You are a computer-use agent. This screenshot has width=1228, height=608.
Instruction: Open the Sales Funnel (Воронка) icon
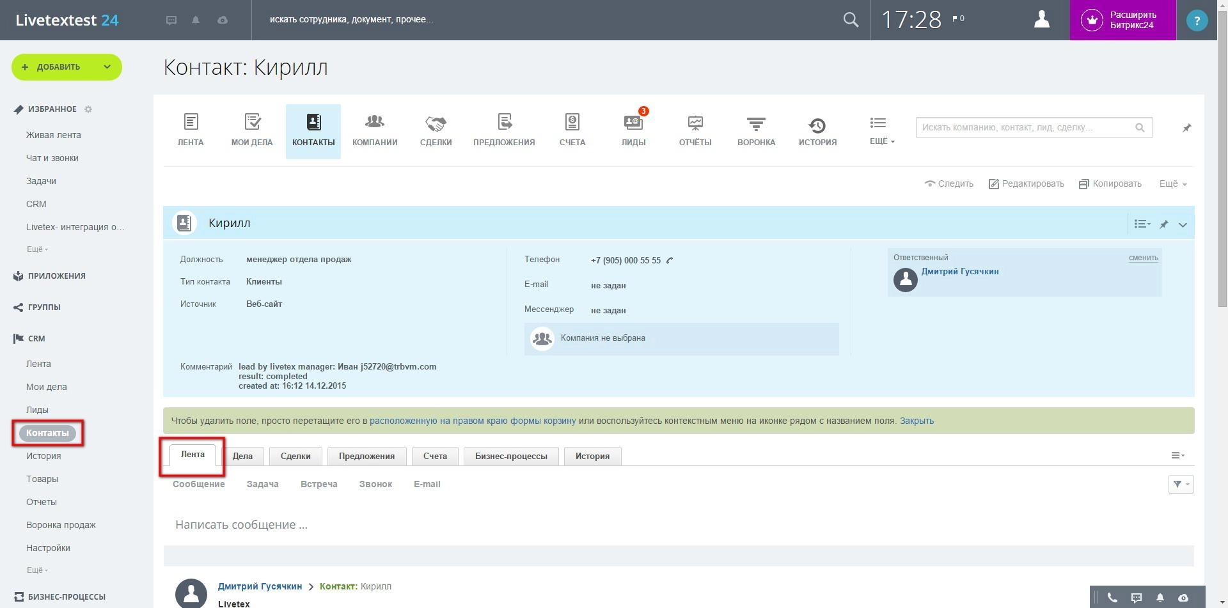756,123
